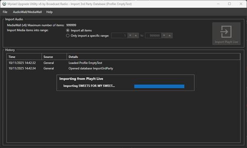Click the blue import progress bar
Viewport: 247px width, 148px height.
click(159, 86)
